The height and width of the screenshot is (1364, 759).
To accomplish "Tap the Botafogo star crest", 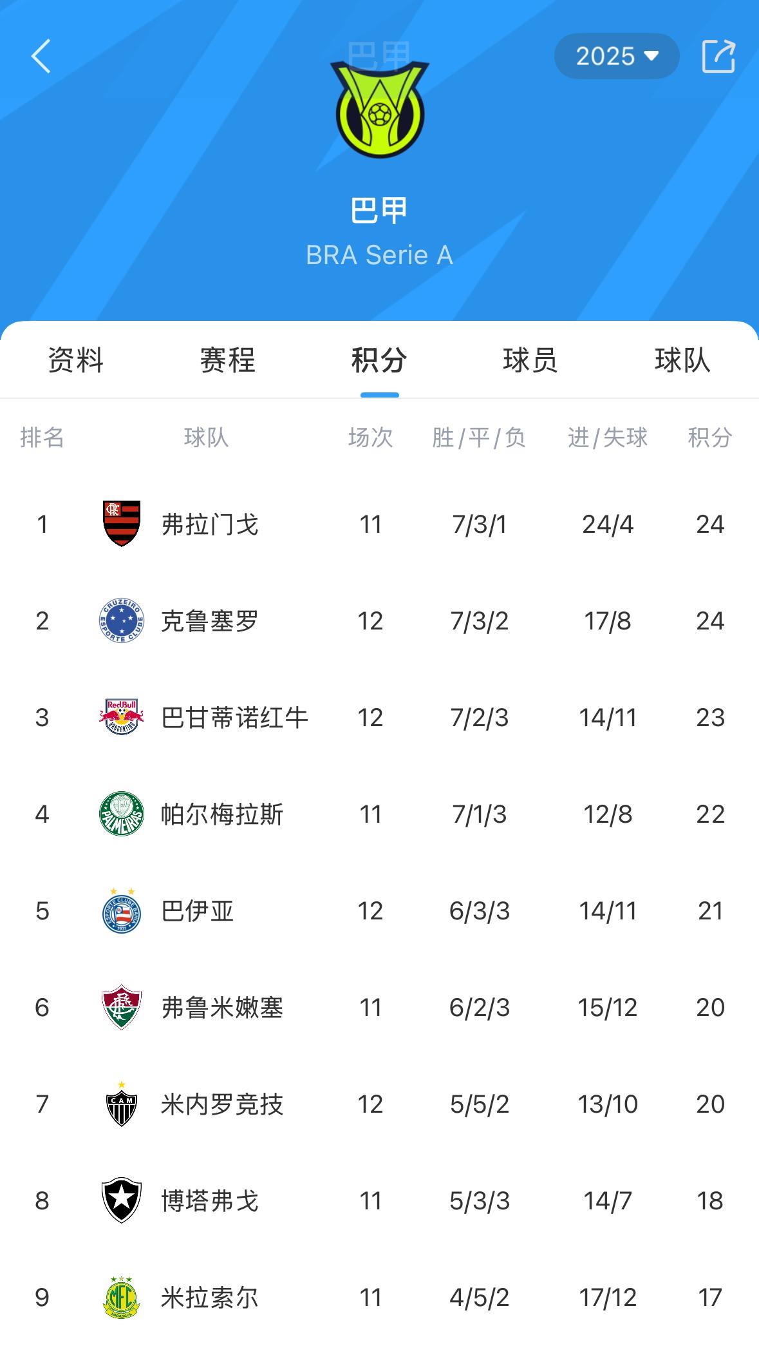I will [x=122, y=1200].
